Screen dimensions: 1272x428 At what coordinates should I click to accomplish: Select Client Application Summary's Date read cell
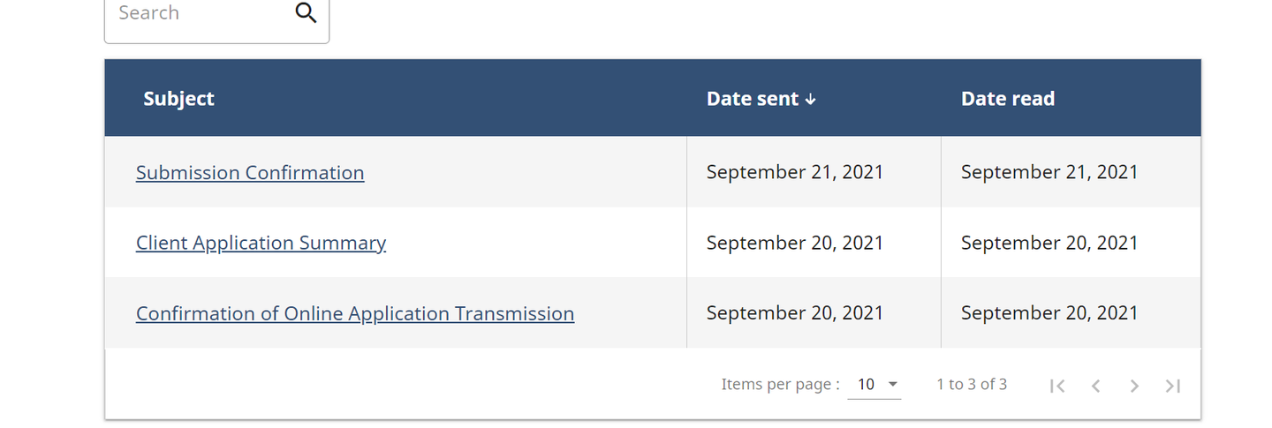click(1049, 243)
